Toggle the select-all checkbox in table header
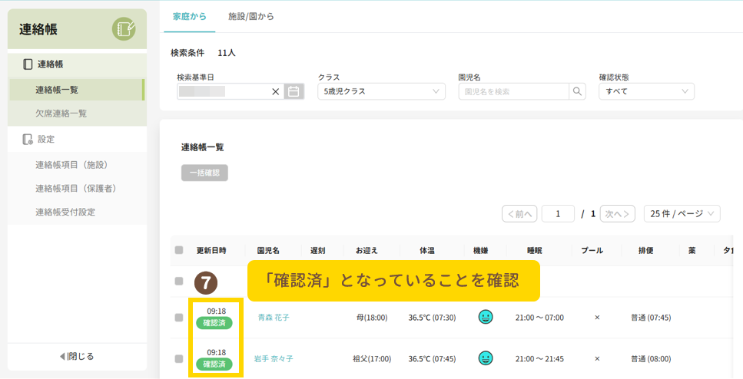 (x=179, y=250)
